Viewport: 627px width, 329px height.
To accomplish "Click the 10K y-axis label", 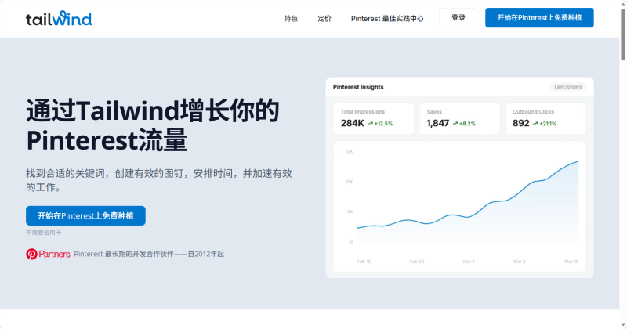I will click(349, 182).
